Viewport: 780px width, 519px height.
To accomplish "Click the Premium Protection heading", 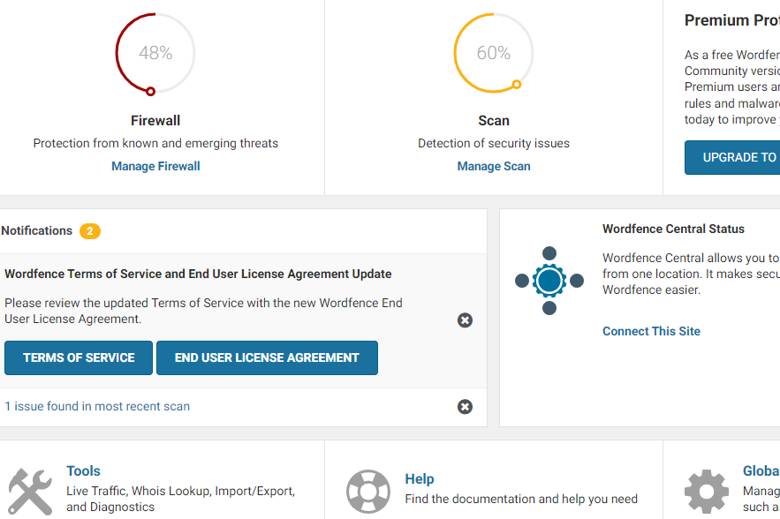I will 732,20.
